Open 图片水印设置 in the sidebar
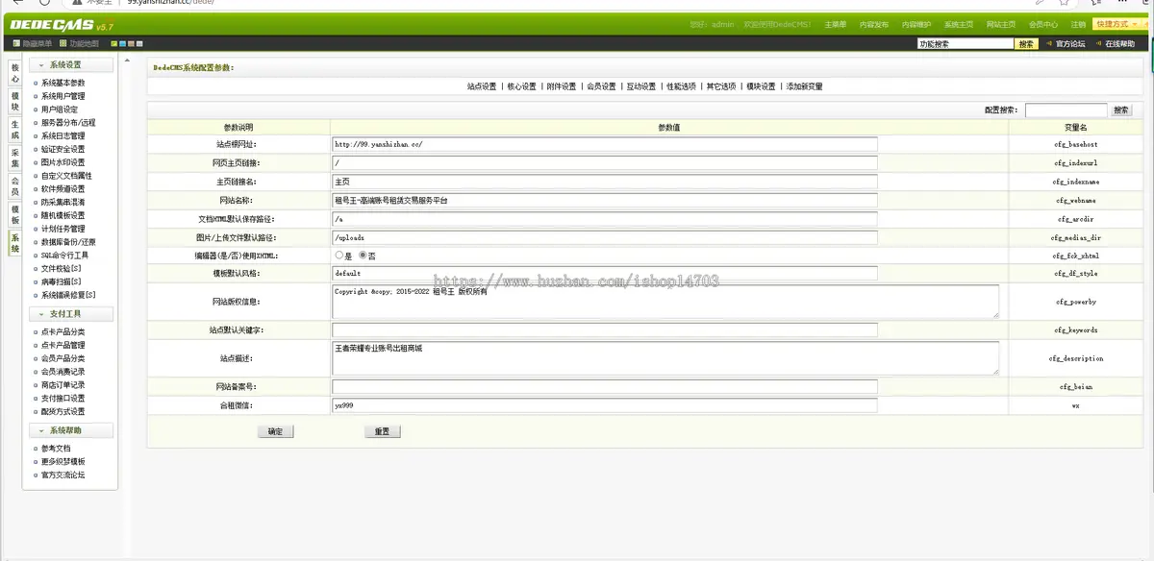The image size is (1154, 561). point(63,162)
